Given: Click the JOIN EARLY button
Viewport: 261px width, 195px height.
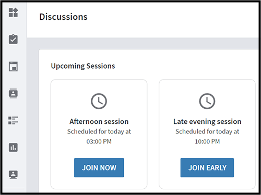Looking at the screenshot, I should 207,167.
